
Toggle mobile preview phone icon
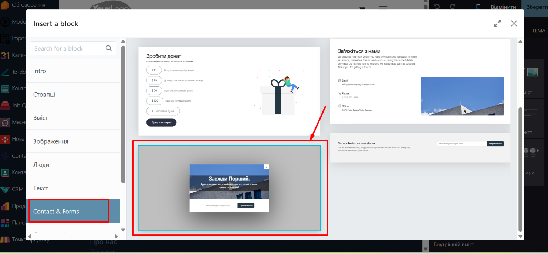(x=478, y=7)
